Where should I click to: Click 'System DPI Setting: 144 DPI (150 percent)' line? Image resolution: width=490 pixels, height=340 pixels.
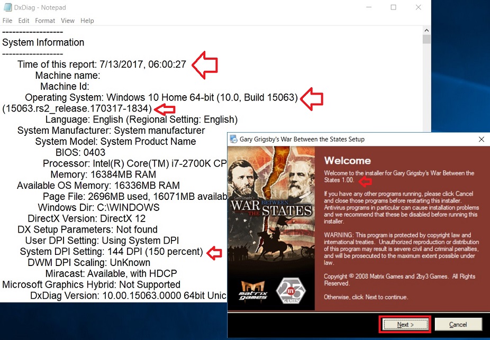click(112, 251)
